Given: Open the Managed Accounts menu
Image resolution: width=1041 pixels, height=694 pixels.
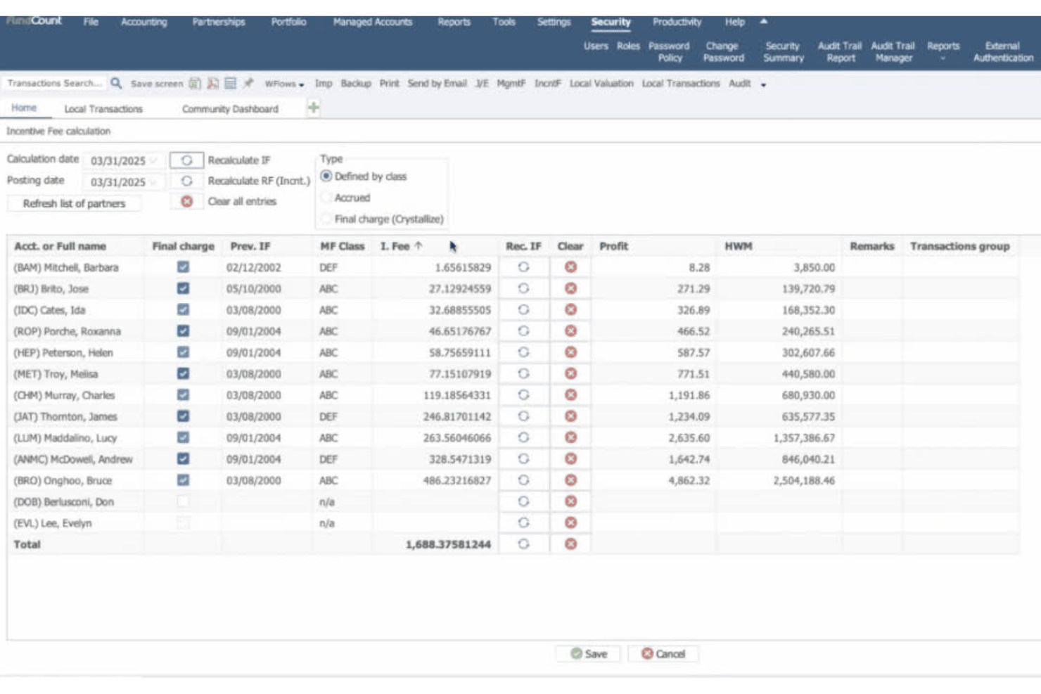Looking at the screenshot, I should 373,22.
